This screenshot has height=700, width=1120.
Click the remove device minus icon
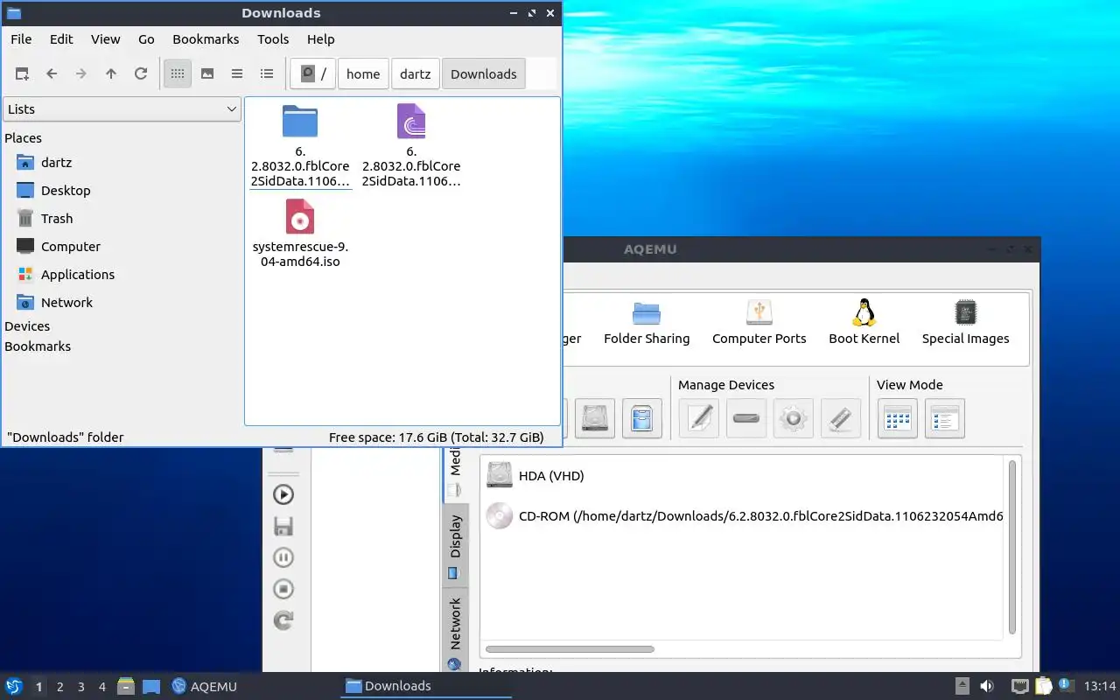pyautogui.click(x=746, y=418)
